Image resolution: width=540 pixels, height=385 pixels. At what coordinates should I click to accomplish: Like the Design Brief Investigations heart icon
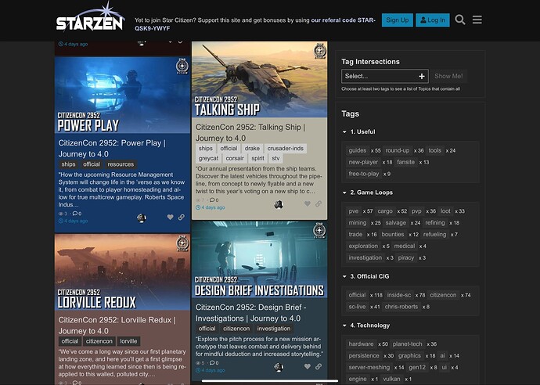(x=308, y=366)
